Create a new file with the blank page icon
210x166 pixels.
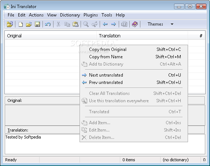pos(21,24)
